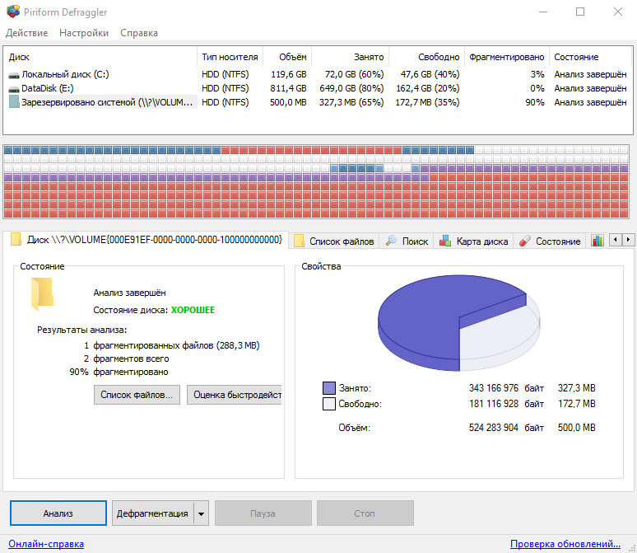Screen dimensions: 637x553
Task: Open the Справка menu
Action: pos(139,33)
